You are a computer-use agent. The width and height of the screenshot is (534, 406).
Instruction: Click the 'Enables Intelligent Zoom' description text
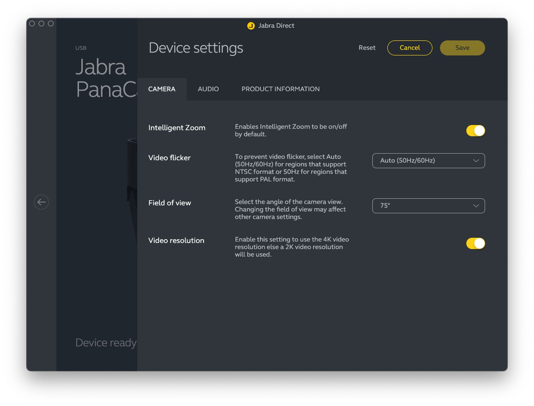tap(291, 130)
